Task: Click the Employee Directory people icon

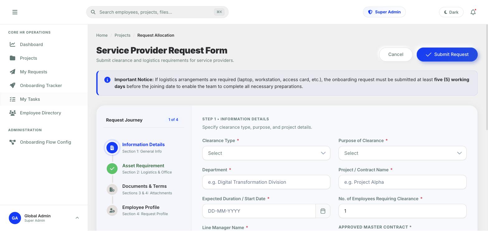Action: click(x=12, y=113)
